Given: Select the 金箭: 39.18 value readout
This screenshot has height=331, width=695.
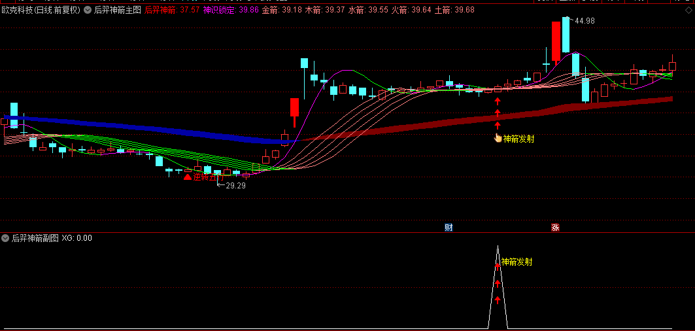Looking at the screenshot, I should click(x=282, y=10).
